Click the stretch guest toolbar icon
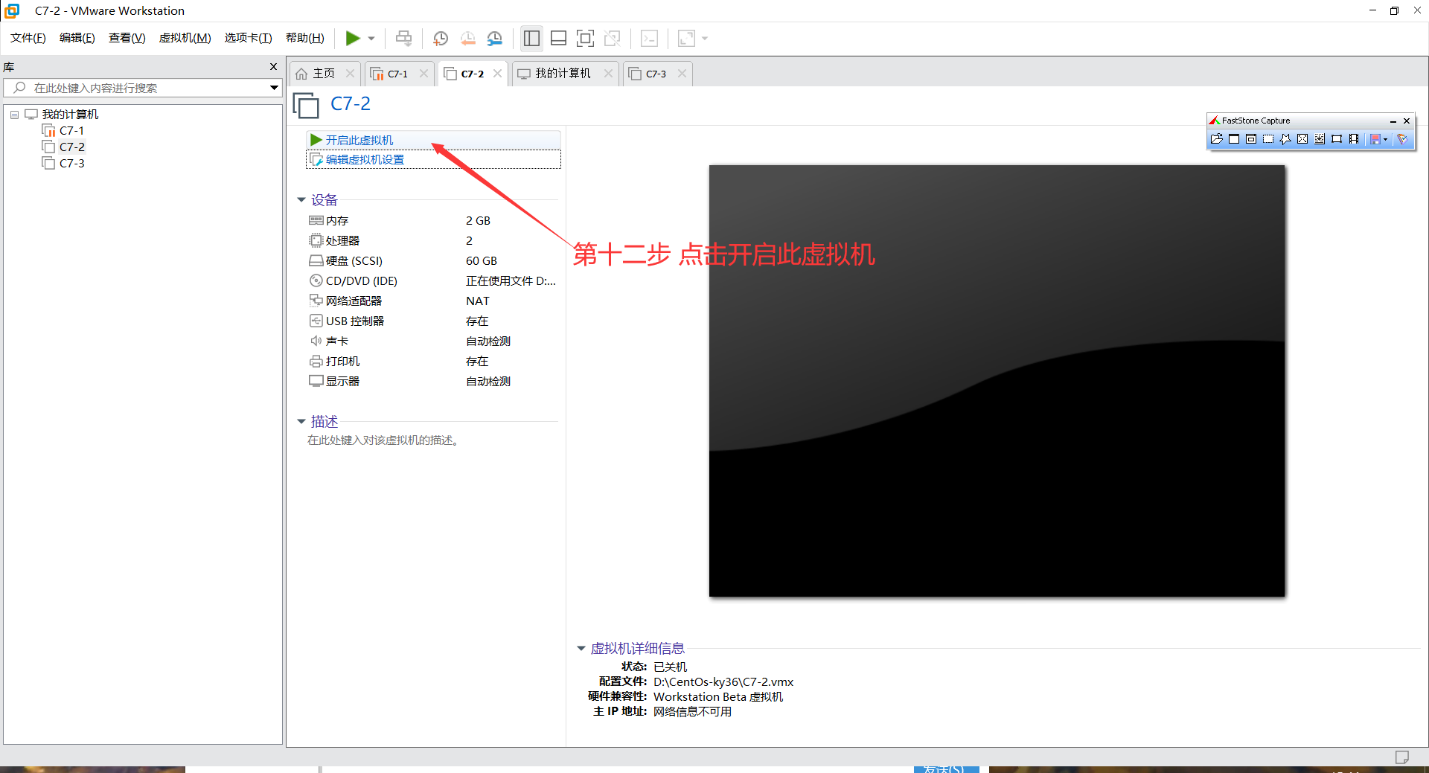1429x773 pixels. 686,38
